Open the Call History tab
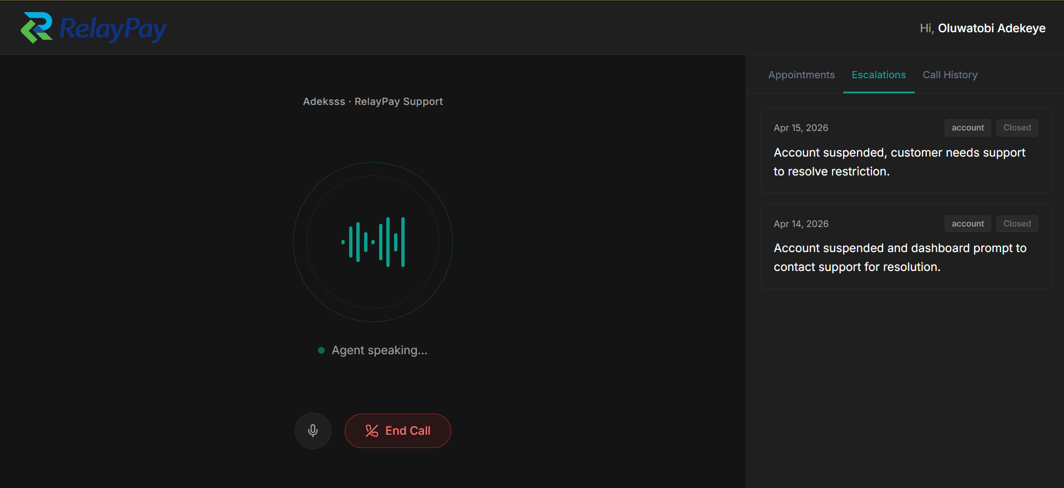1064x488 pixels. point(950,75)
